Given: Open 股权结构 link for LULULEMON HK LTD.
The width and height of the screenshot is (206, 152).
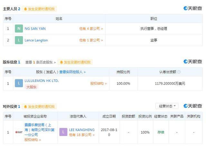Looking at the screenshot, I should tap(98, 84).
